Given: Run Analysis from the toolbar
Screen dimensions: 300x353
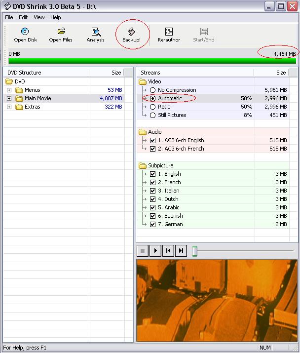Looking at the screenshot, I should click(95, 35).
